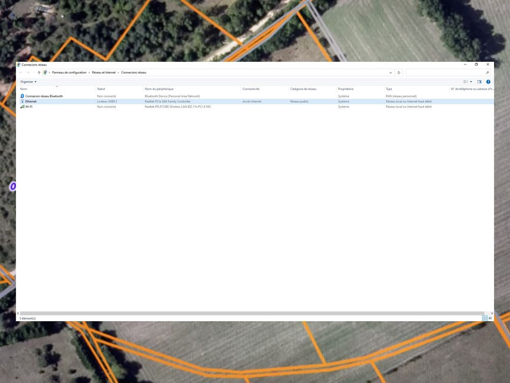Expand the address bar history dropdown
The width and height of the screenshot is (510, 383).
(x=391, y=73)
